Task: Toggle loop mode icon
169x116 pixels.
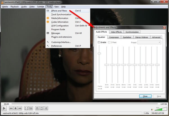Action: coord(42,108)
